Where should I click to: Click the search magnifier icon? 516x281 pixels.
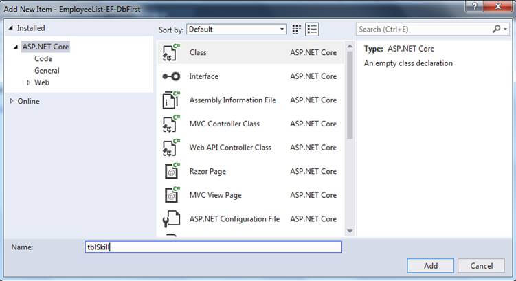[496, 29]
